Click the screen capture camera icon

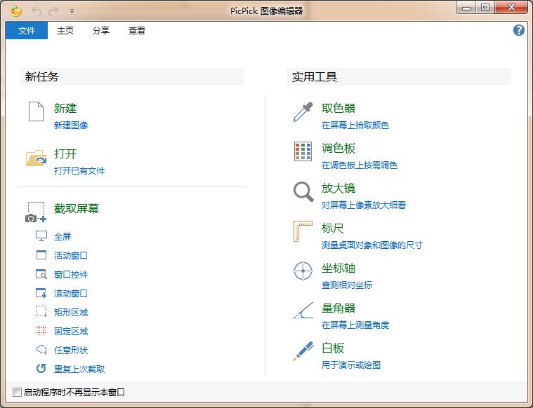point(36,212)
